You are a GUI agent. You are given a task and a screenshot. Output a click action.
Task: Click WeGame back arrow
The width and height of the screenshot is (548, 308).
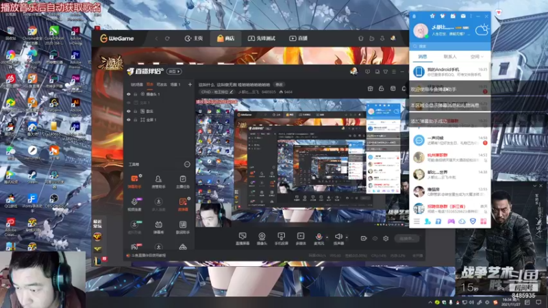(x=156, y=38)
